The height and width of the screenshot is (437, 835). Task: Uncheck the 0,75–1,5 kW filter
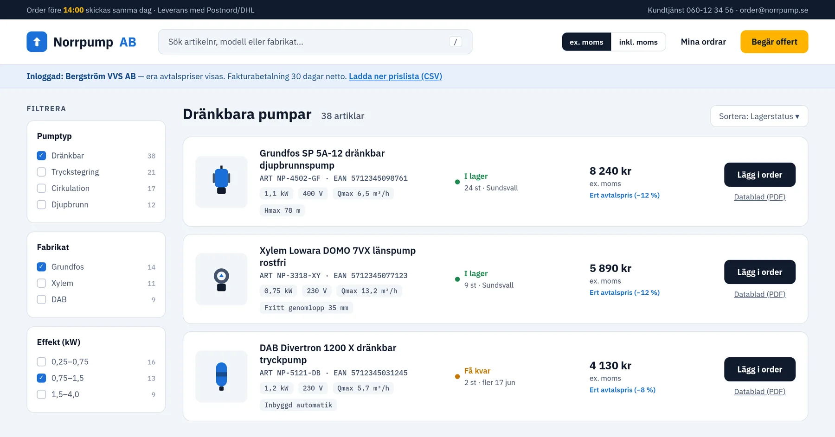[41, 378]
